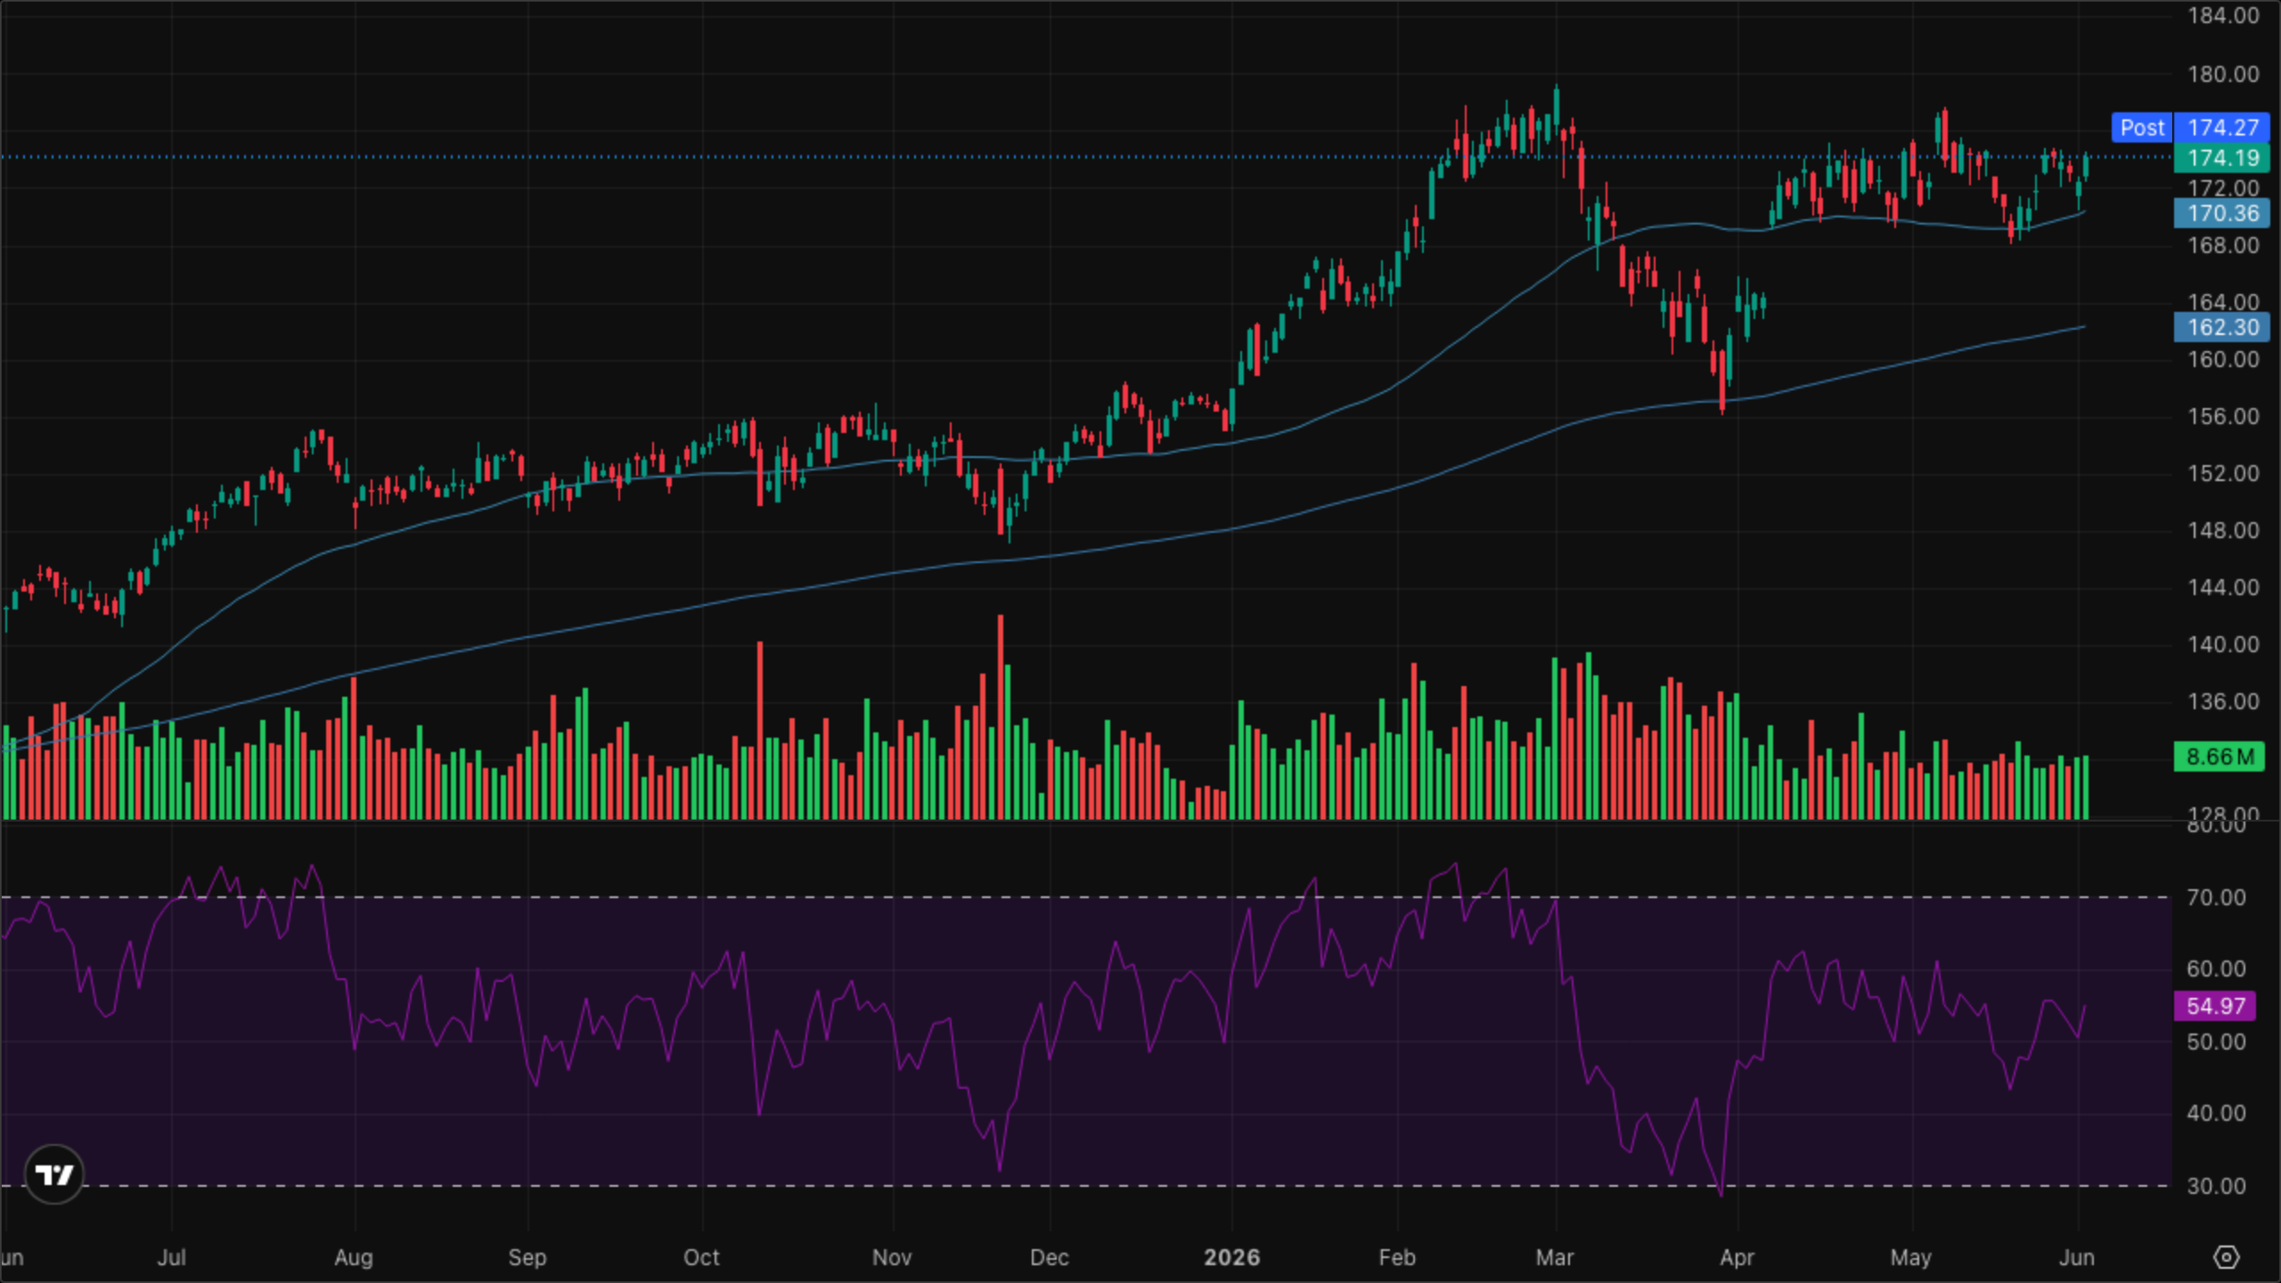Click the Feb date axis label
Image resolution: width=2281 pixels, height=1283 pixels.
pyautogui.click(x=1397, y=1257)
